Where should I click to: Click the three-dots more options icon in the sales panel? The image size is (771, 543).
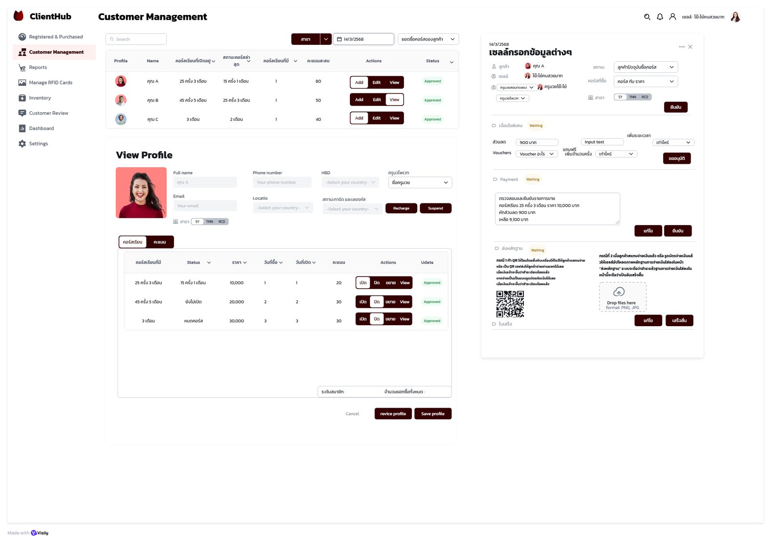(x=682, y=47)
